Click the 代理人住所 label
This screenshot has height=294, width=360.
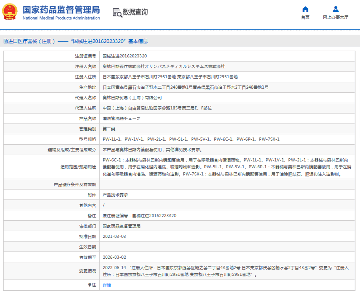click(86, 108)
